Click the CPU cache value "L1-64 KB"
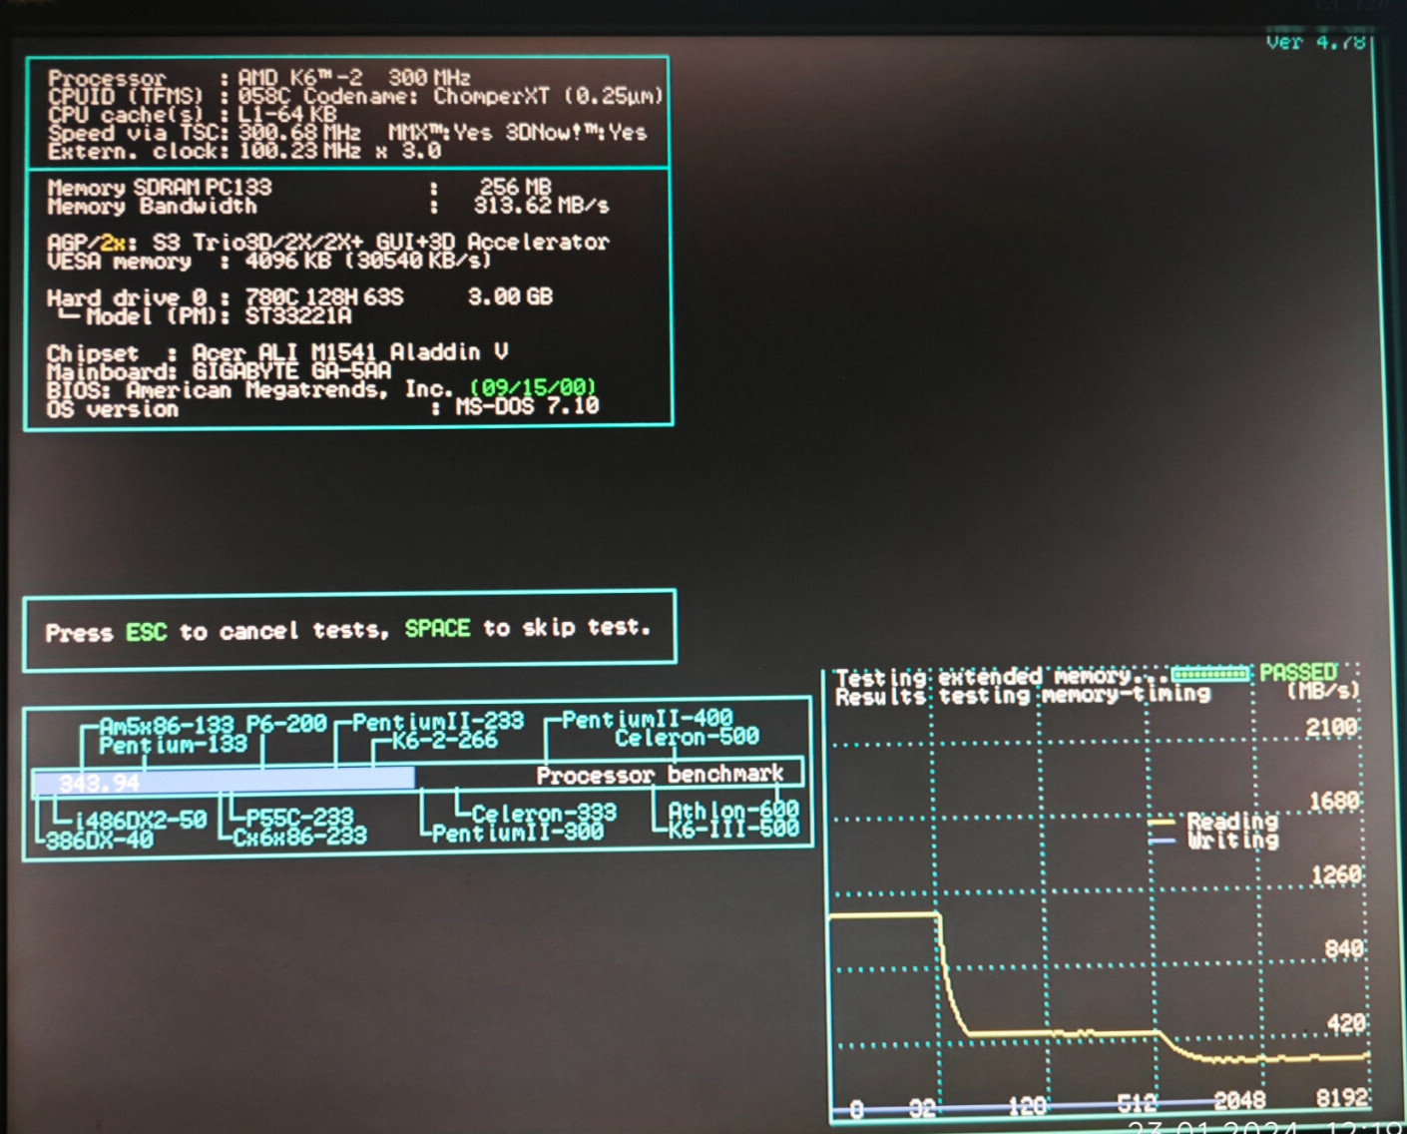1407x1134 pixels. [x=287, y=115]
